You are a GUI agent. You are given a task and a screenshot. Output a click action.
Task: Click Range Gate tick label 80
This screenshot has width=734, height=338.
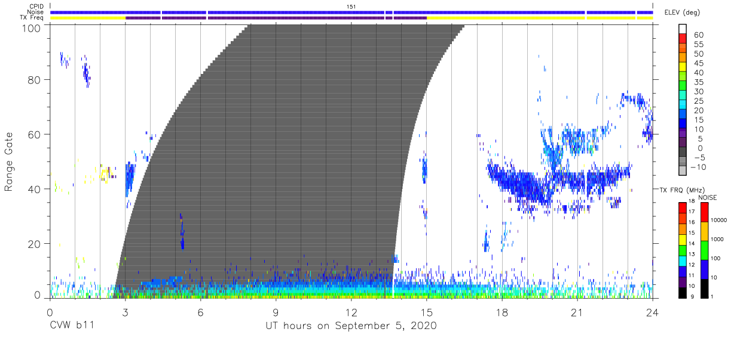[33, 80]
